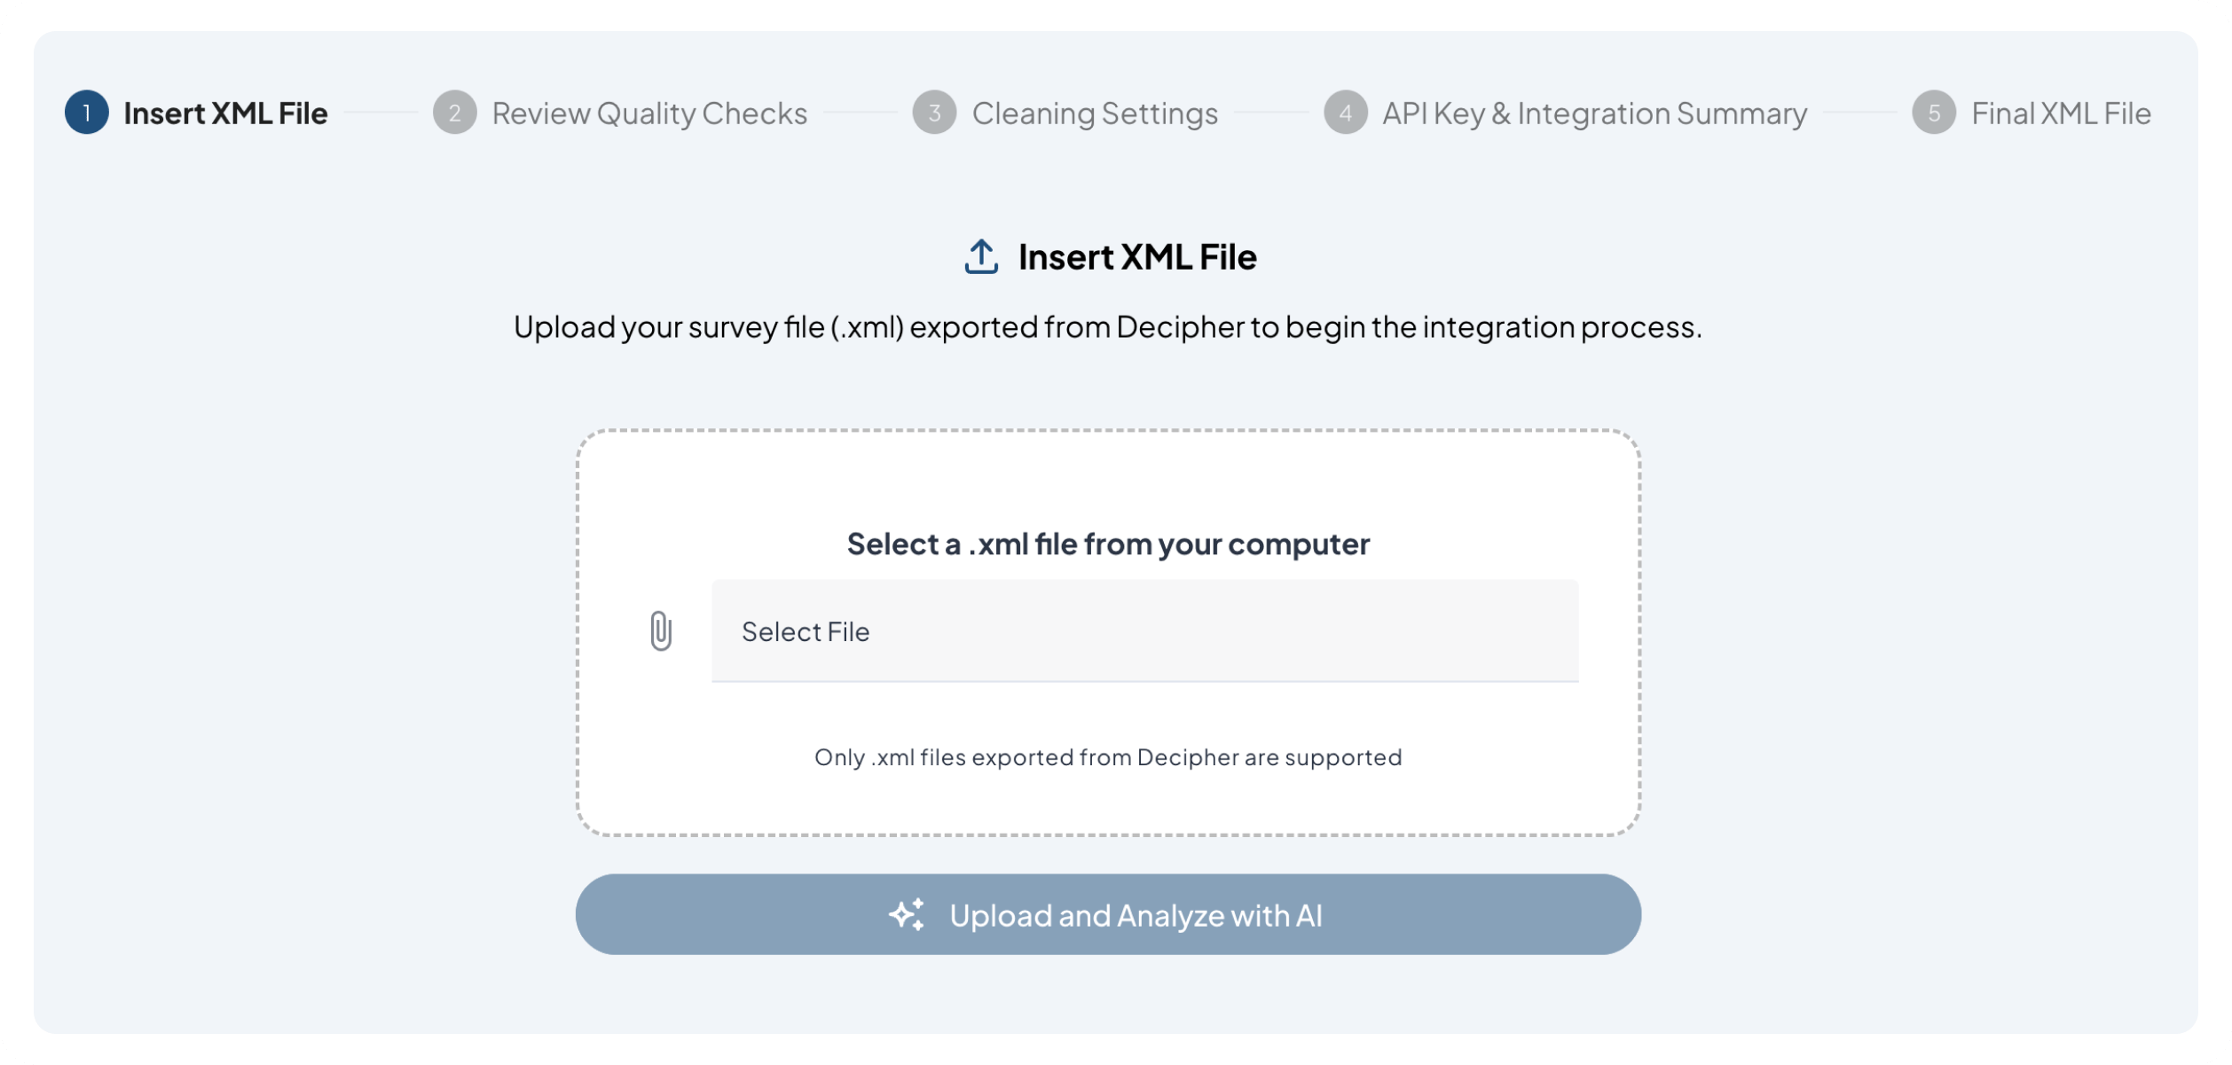Click the 'Insert XML File' main heading
The width and height of the screenshot is (2232, 1065).
(1137, 257)
